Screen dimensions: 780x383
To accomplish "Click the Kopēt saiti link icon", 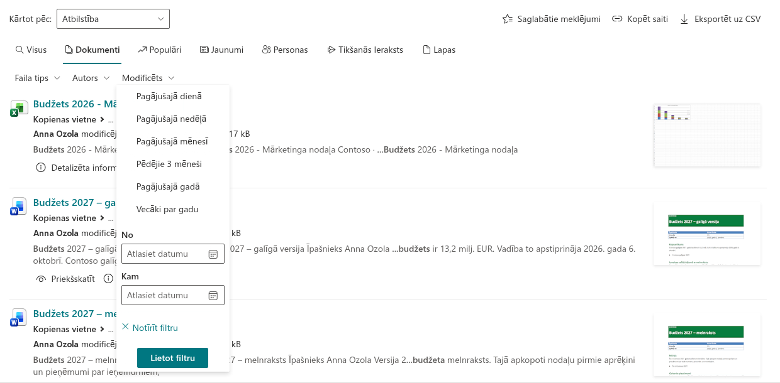I will pyautogui.click(x=617, y=19).
